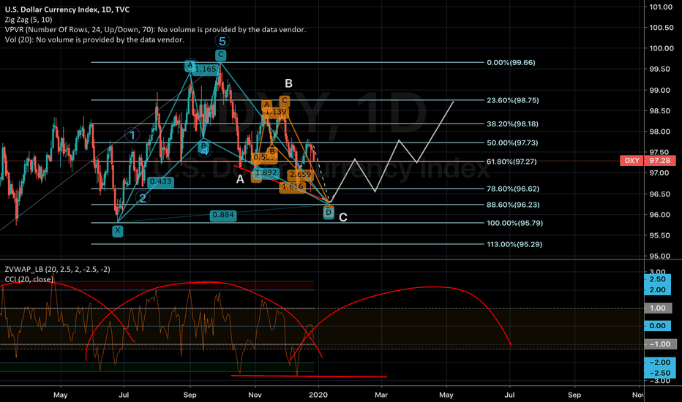
Task: Select the circled 1 Elliott wave label
Action: [x=132, y=134]
